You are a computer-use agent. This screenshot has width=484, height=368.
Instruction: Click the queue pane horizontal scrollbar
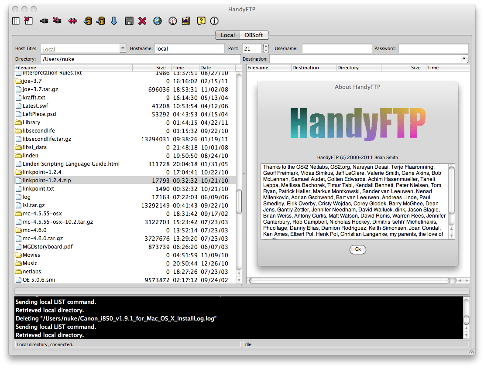(350, 280)
